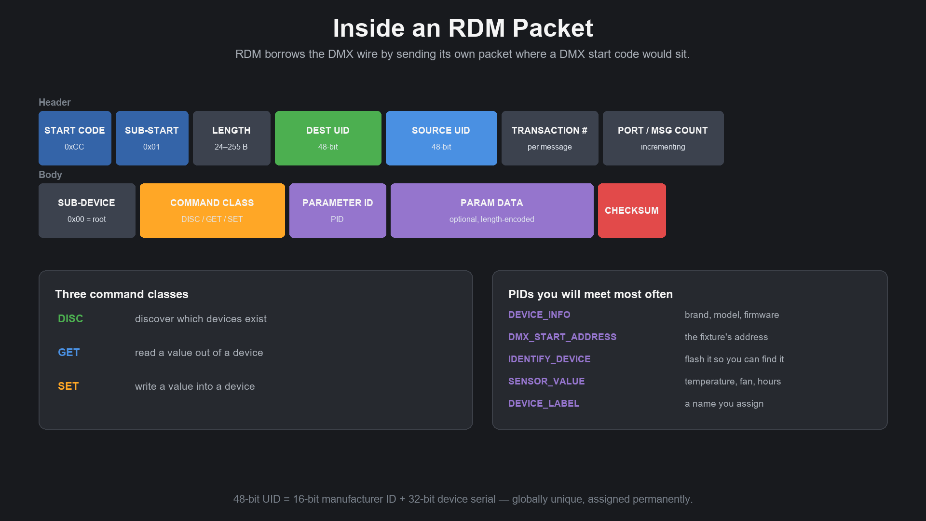Select the green DEST UID block
Screen dimensions: 926x521
pyautogui.click(x=328, y=138)
